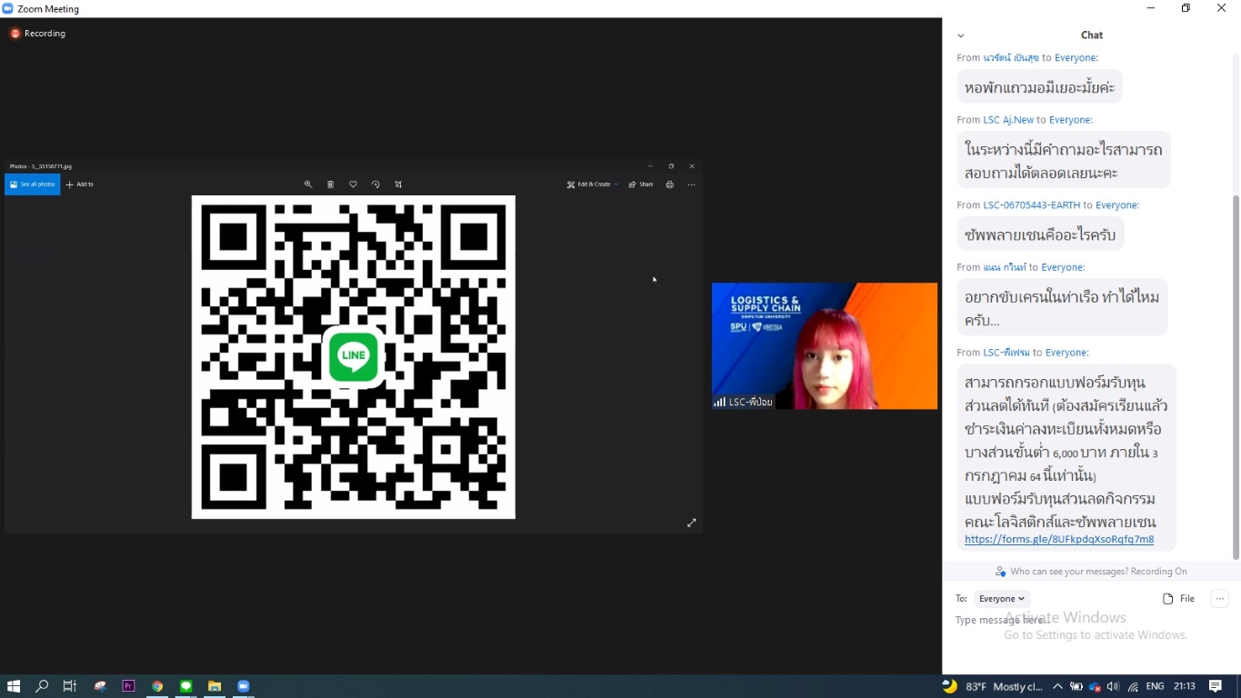Click the LSC participant video thumbnail

click(825, 346)
